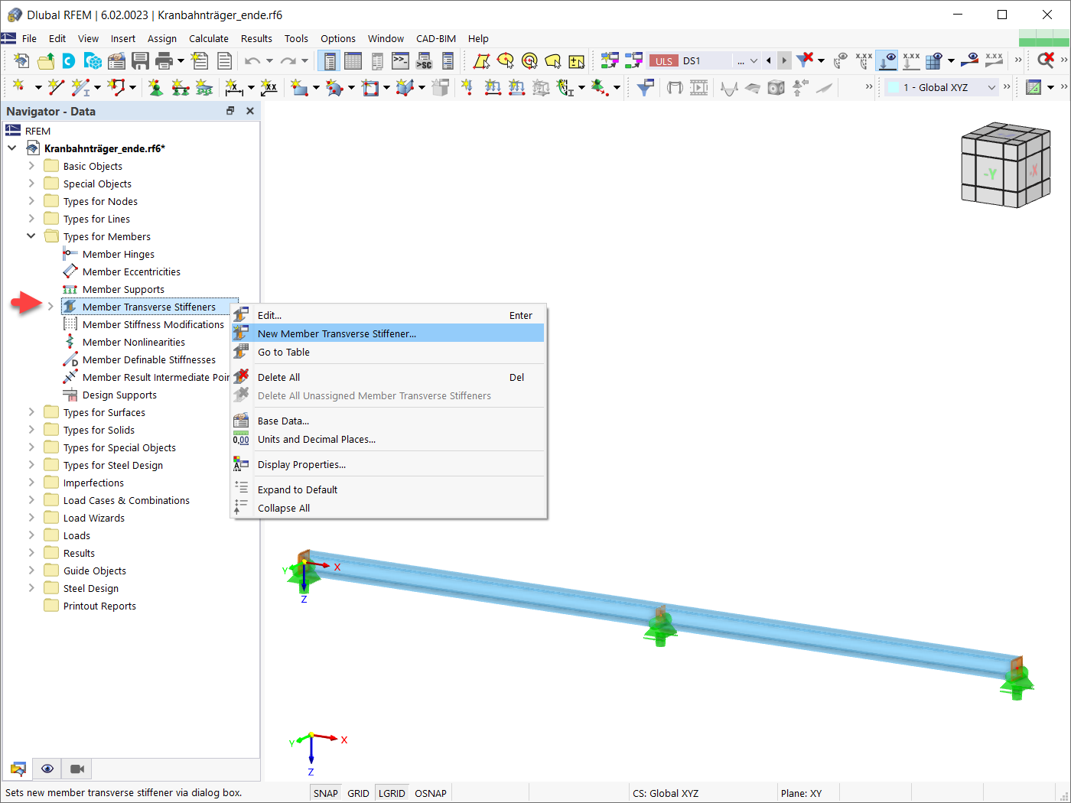The height and width of the screenshot is (803, 1071).
Task: Click the Save icon in the toolbar
Action: pyautogui.click(x=141, y=60)
